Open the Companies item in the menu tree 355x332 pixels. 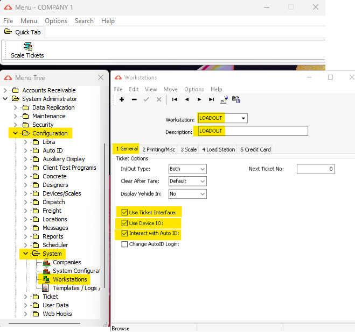[x=67, y=262]
